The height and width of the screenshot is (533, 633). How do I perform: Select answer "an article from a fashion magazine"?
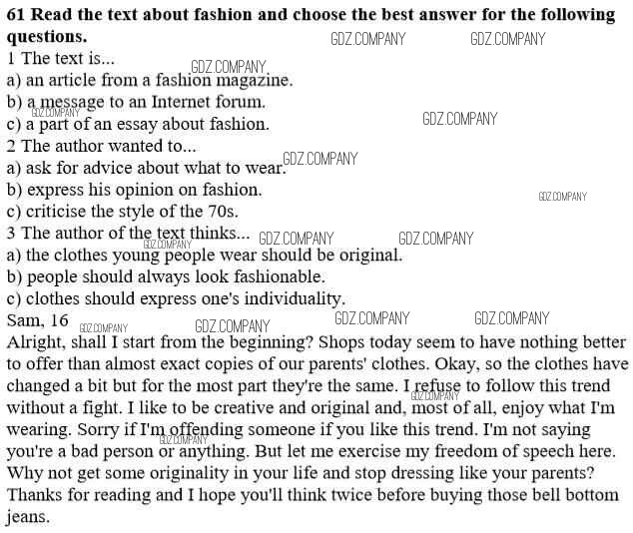(159, 81)
